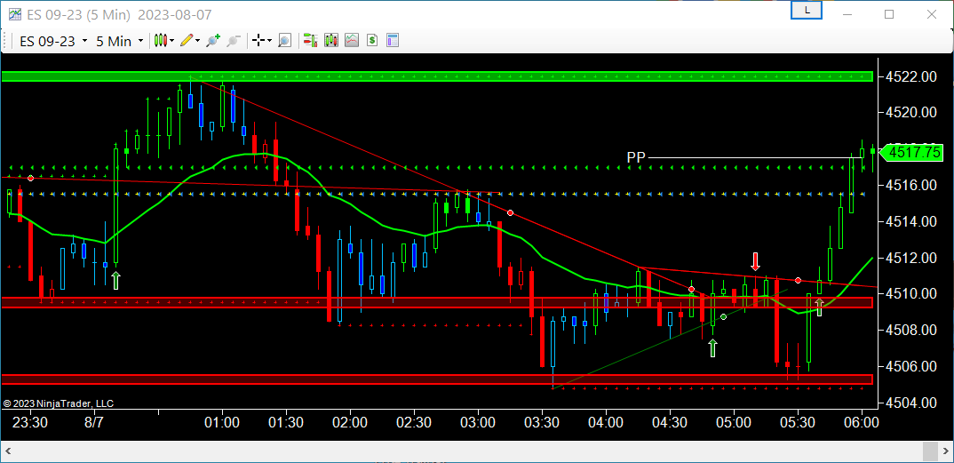Click the horizontal scrollbar left arrow
This screenshot has width=954, height=463.
[9, 451]
